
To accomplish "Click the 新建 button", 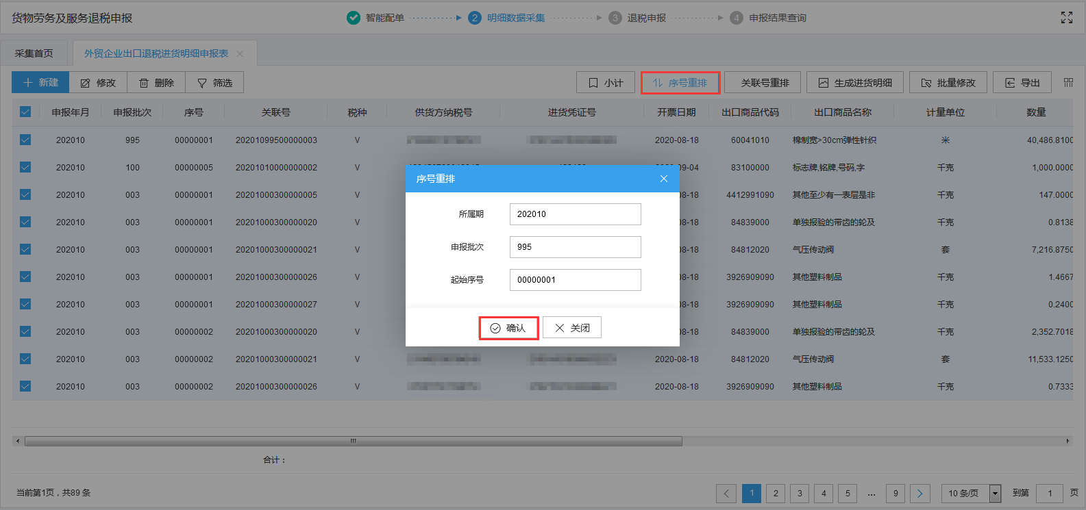I will coord(40,82).
